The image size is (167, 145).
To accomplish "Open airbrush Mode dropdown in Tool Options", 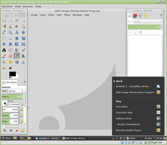I will [16, 91].
